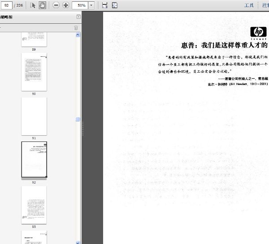Click the total page count / 226
Viewport: 269px width, 244px height.
coord(18,5)
